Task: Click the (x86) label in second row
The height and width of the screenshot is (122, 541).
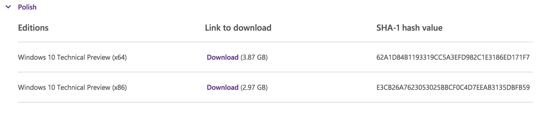Action: [120, 87]
